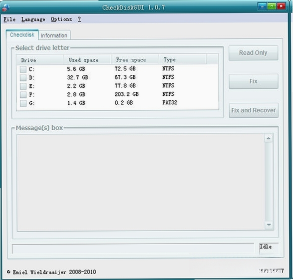This screenshot has height=280, width=293.
Task: Click the Fix button
Action: [x=254, y=81]
